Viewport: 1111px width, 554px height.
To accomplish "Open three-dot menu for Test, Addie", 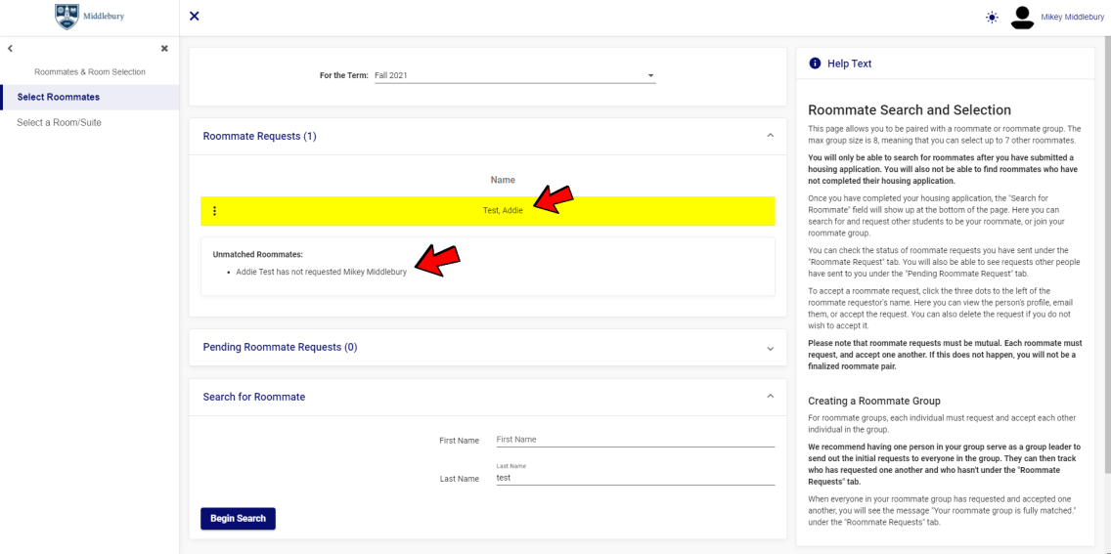I will coord(215,211).
